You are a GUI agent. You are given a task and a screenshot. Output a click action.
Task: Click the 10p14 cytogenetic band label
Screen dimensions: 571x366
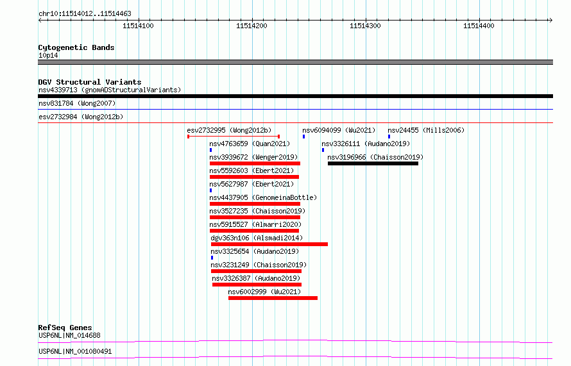pos(48,55)
